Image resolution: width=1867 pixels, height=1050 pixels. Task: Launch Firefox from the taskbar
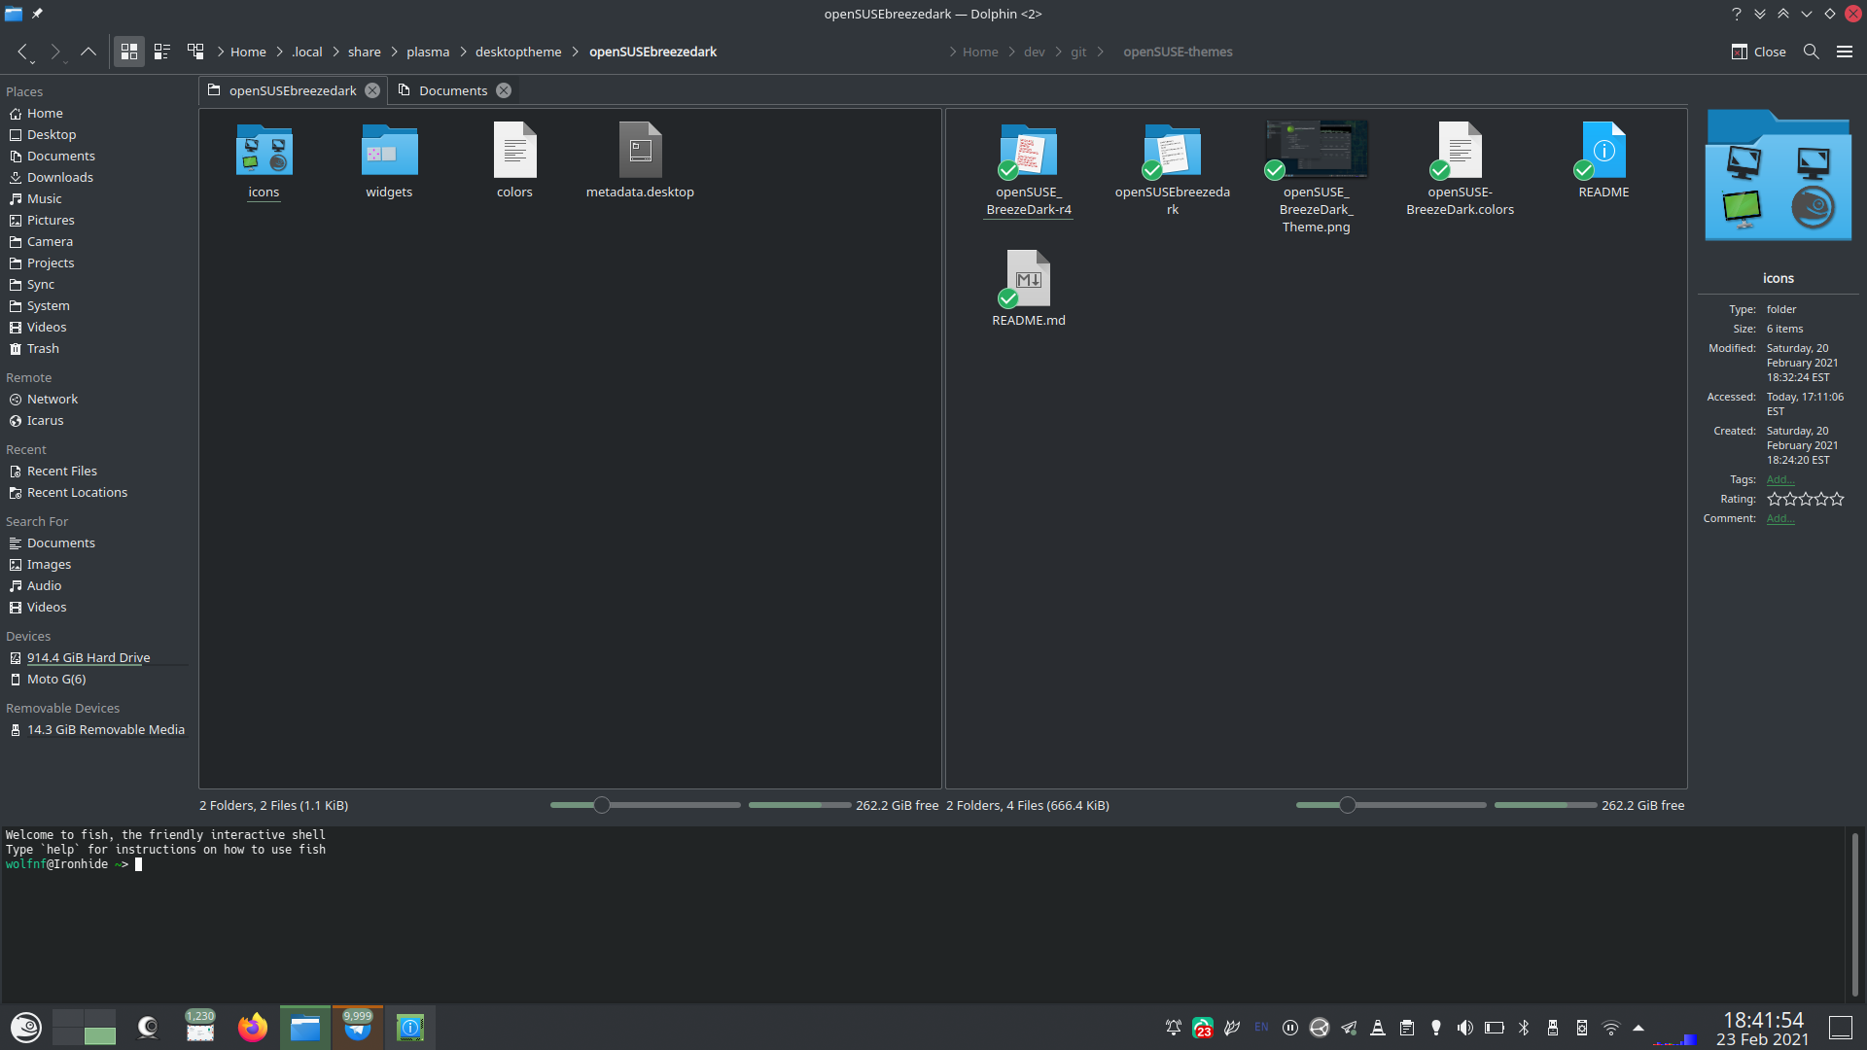coord(253,1028)
